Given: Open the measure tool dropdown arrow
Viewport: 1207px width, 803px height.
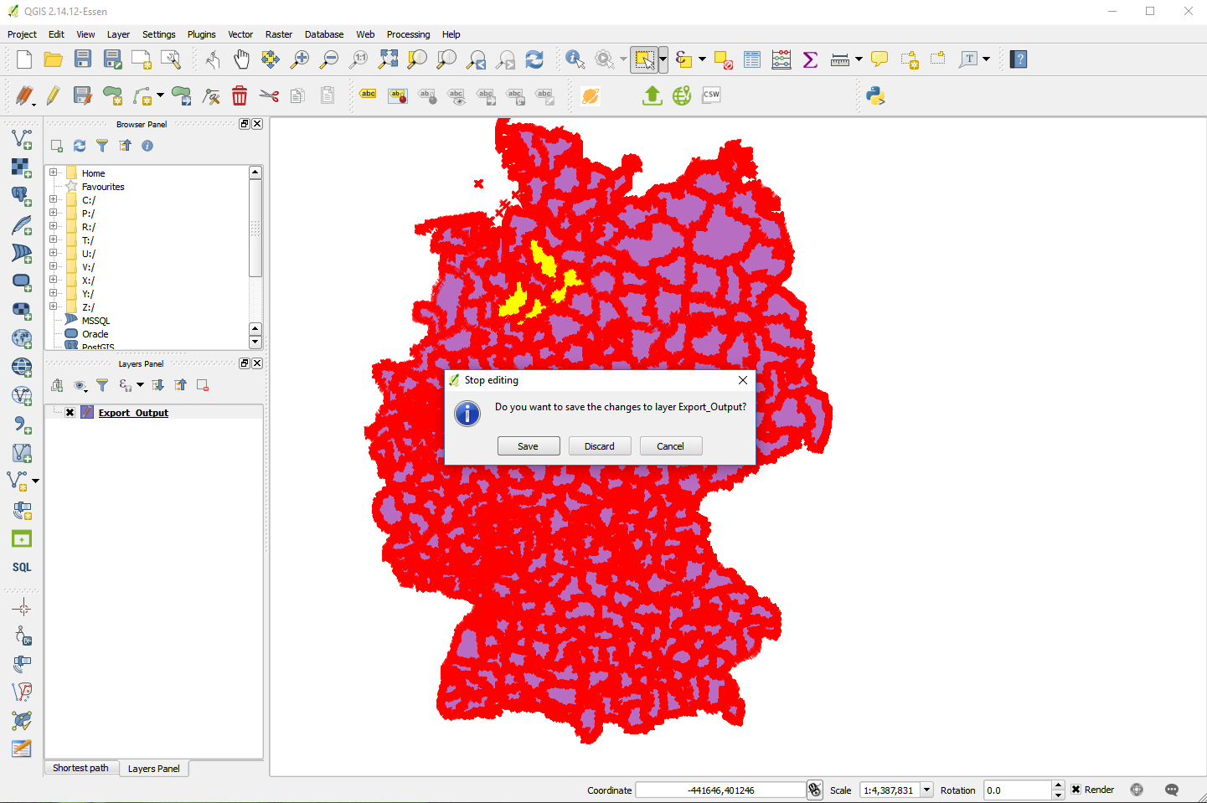Looking at the screenshot, I should coord(859,59).
